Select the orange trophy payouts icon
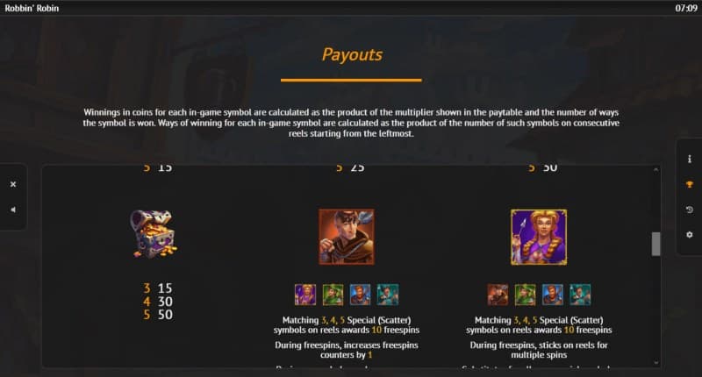 (x=689, y=185)
